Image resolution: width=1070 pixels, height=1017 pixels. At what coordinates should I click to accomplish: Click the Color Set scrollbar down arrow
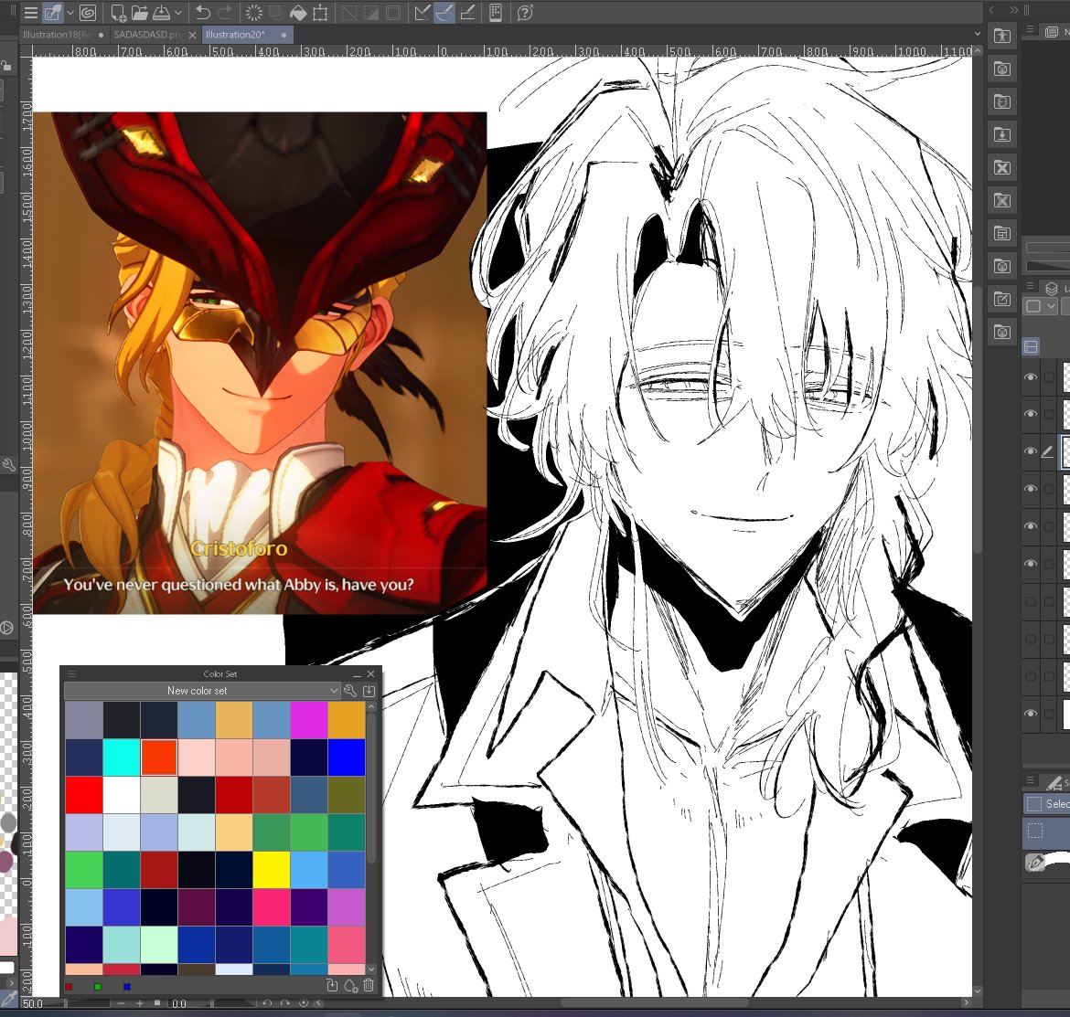[x=371, y=969]
